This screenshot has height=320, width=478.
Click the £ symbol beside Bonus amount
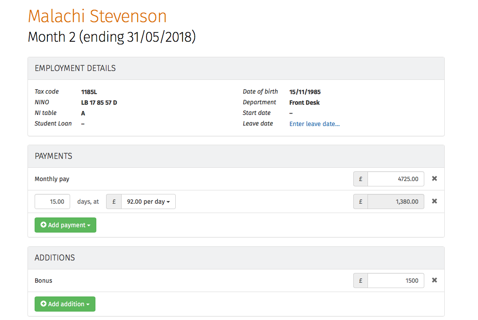tap(360, 280)
